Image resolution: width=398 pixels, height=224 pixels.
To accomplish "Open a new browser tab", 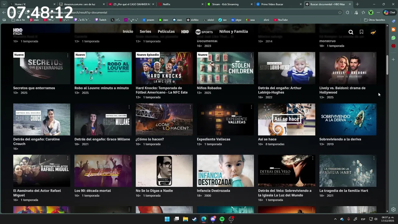I will pos(357,4).
